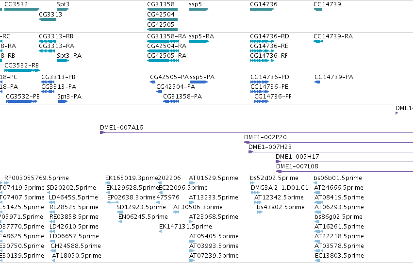Viewport: 413px width, 263px height.
Task: Select EST GH24588.5prime
Action: (x=53, y=251)
